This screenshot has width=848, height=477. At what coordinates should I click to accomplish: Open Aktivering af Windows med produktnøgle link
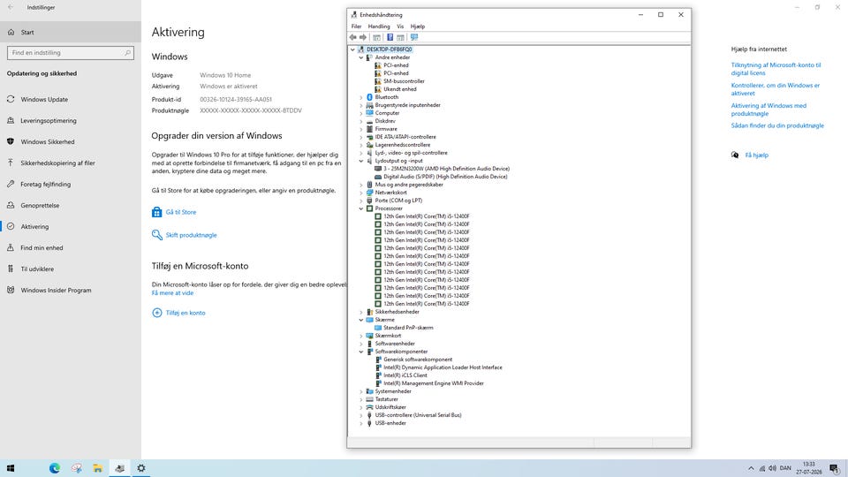coord(768,110)
